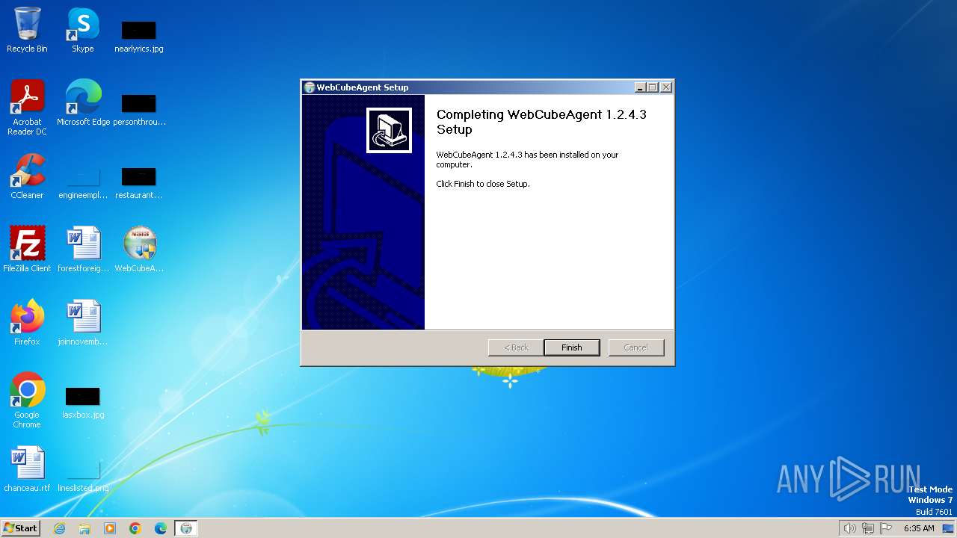Click 'Click Finish to close Setup.' text
Screen dimensions: 957x538
483,184
